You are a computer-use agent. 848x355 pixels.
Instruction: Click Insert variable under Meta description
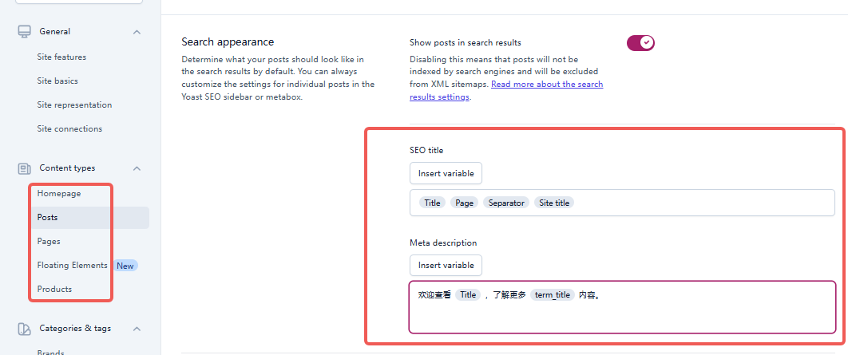point(446,265)
